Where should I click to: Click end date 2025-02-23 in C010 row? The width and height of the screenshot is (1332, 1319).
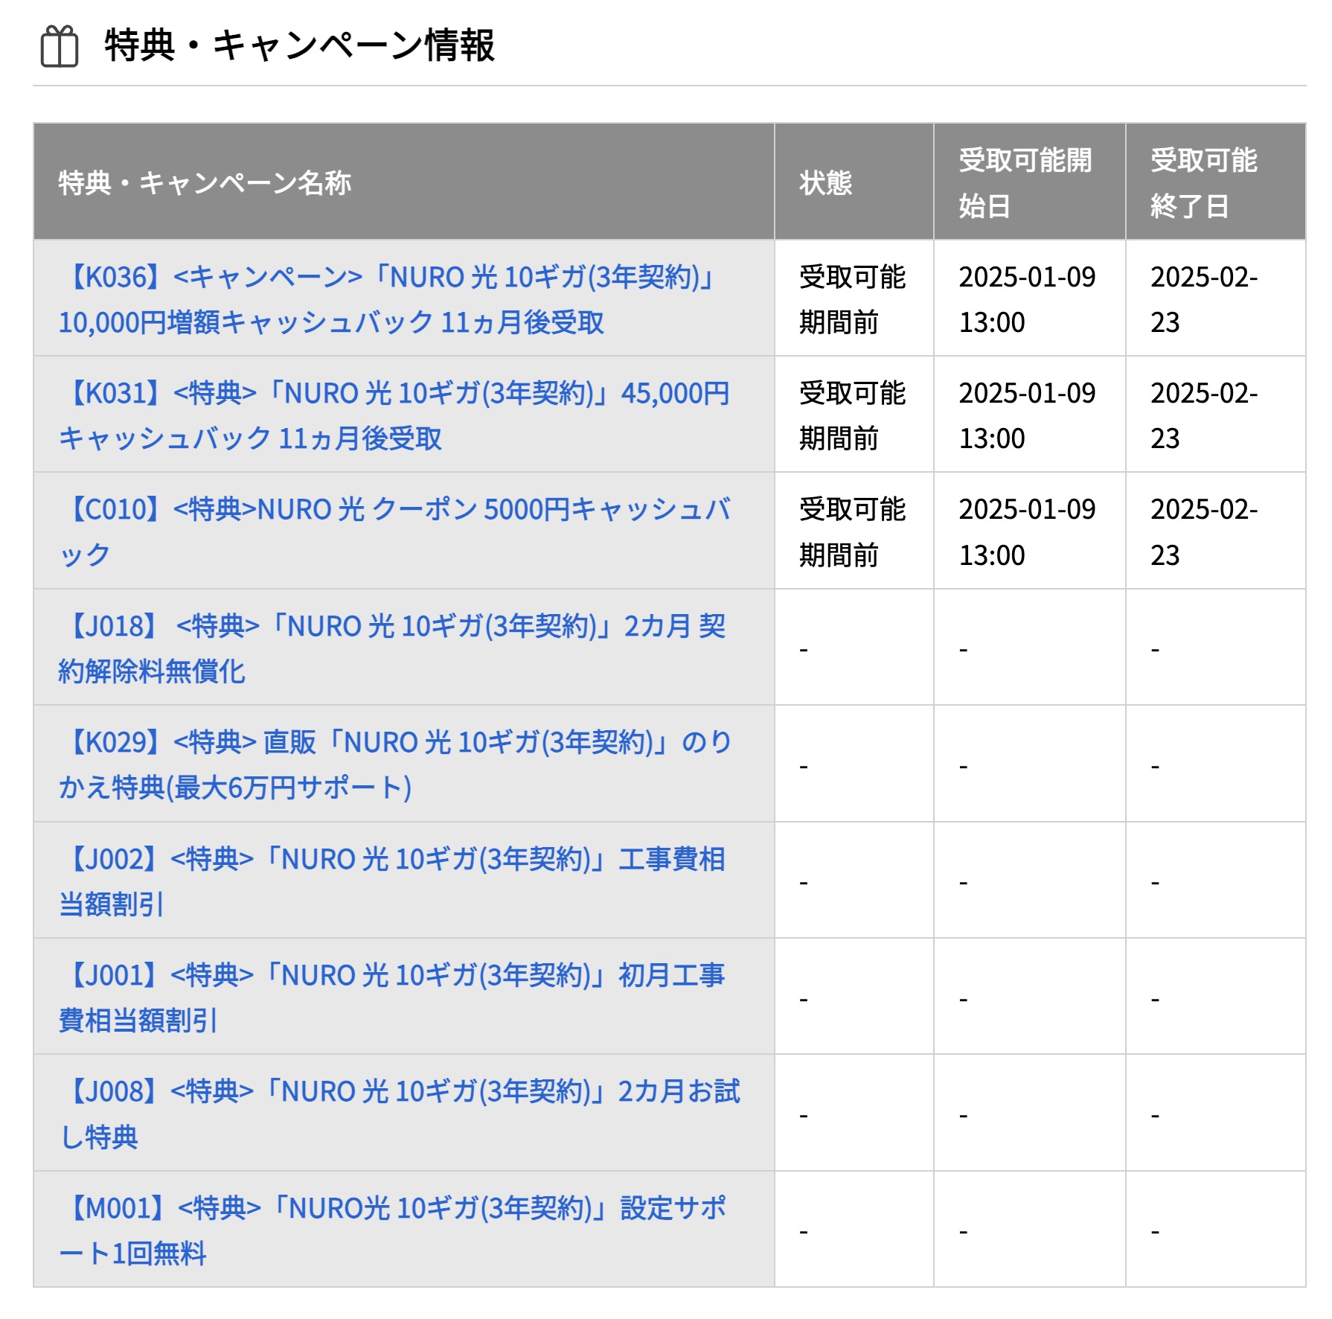click(x=1204, y=531)
